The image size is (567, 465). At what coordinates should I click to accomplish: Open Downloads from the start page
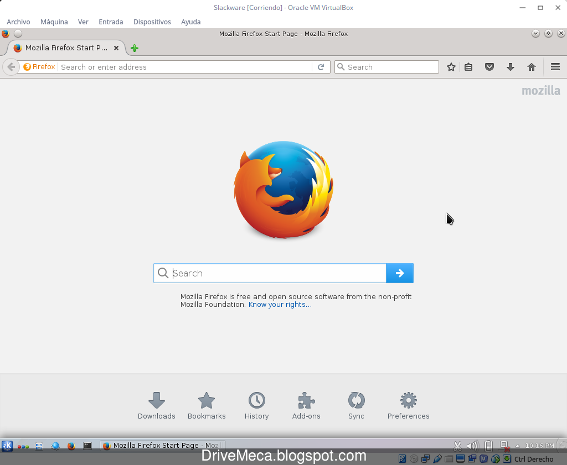pyautogui.click(x=156, y=405)
